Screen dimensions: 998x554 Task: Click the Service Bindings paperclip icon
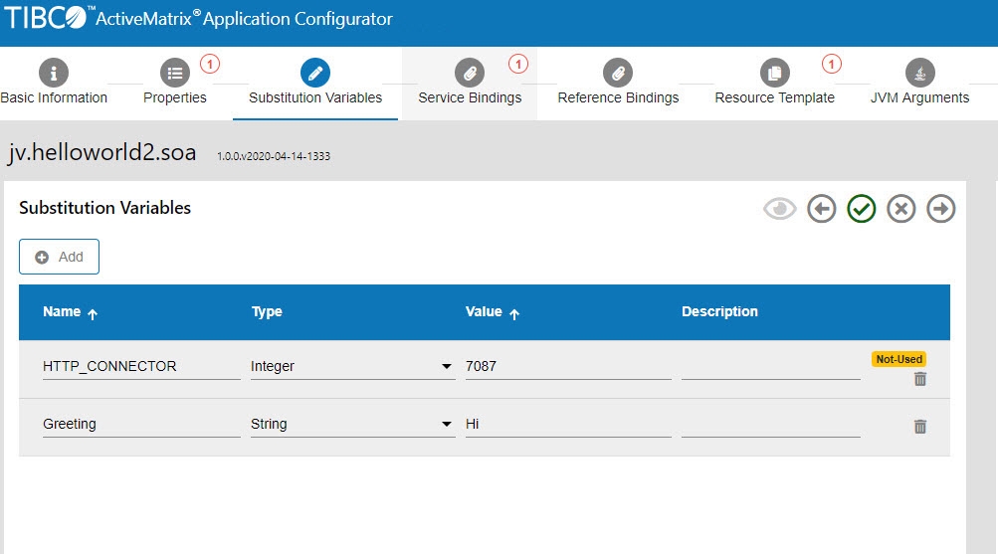(x=469, y=73)
